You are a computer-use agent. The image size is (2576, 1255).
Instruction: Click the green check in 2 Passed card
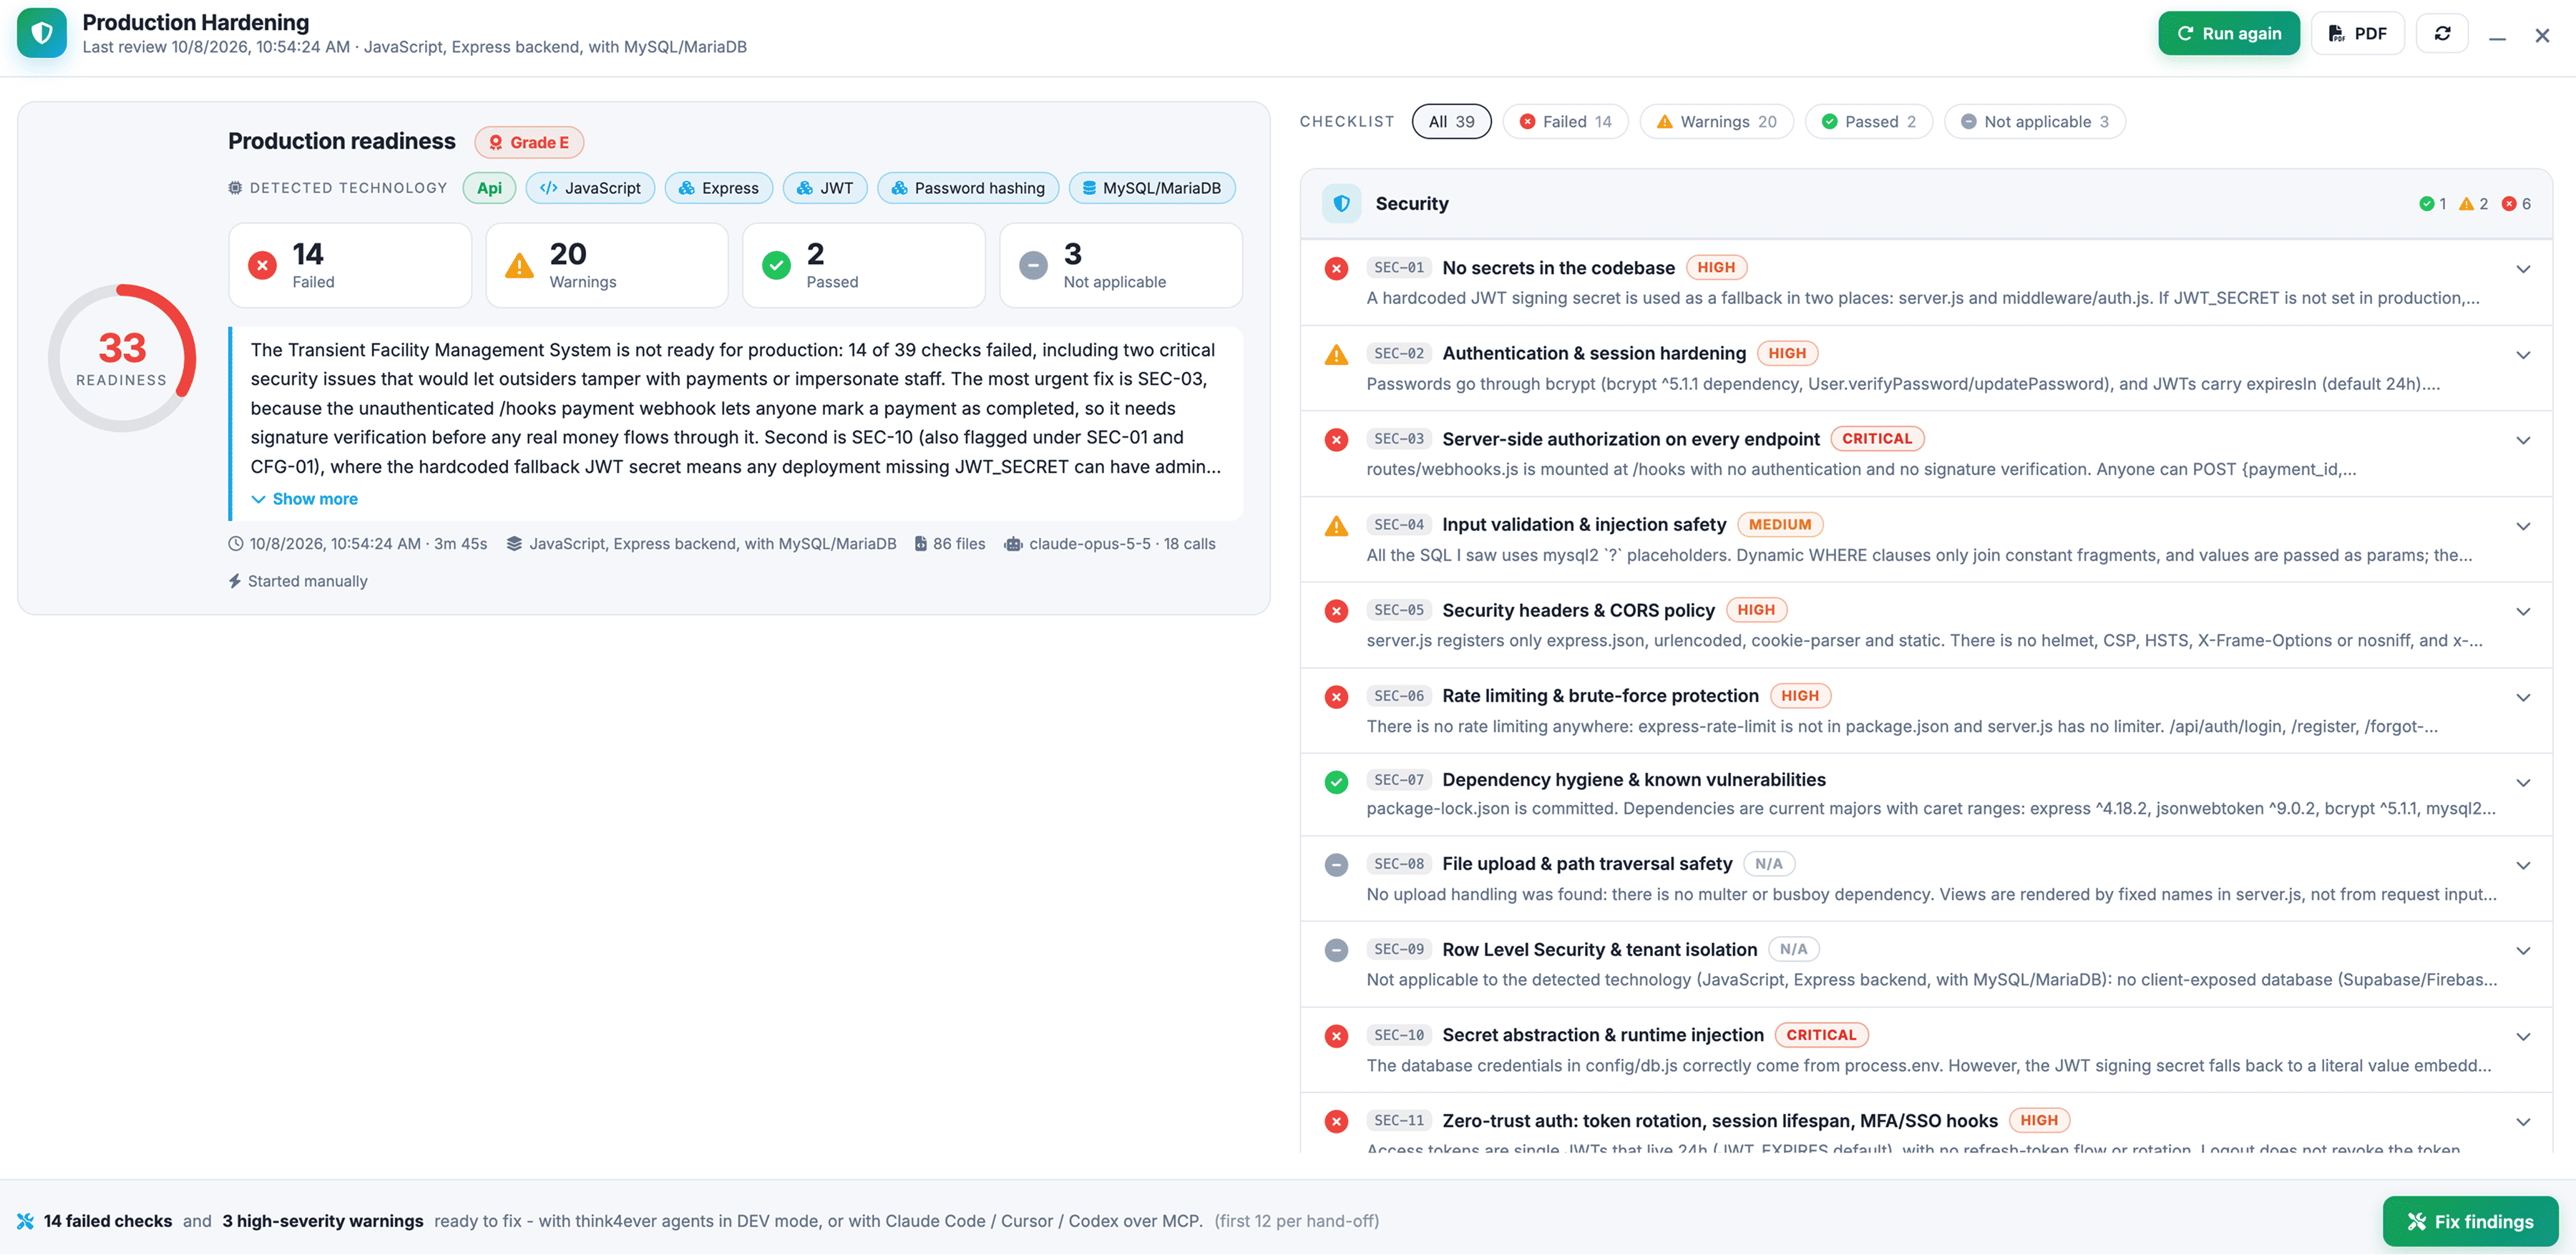pyautogui.click(x=776, y=265)
